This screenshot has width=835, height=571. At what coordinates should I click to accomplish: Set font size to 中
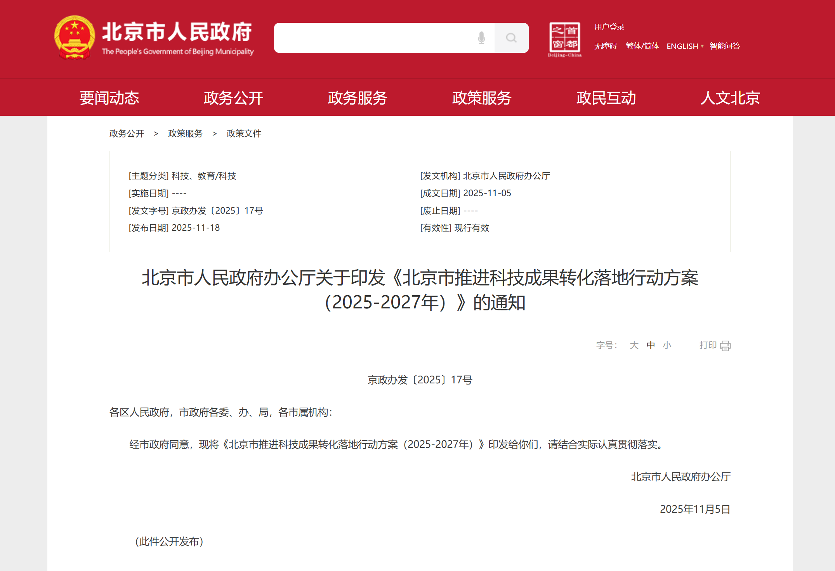pos(651,345)
